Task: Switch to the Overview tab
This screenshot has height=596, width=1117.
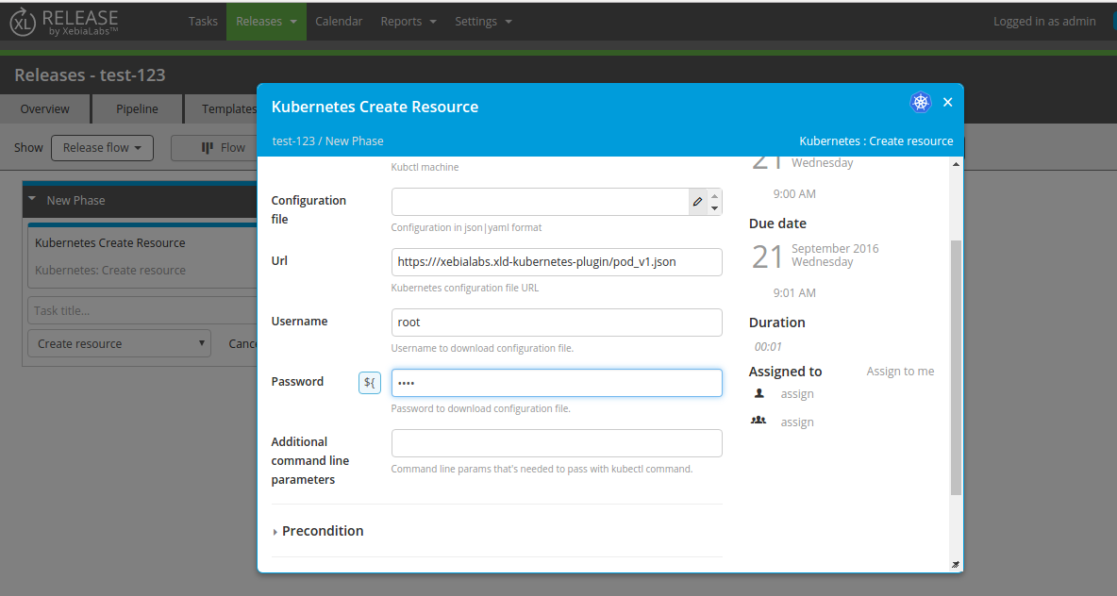Action: point(45,109)
